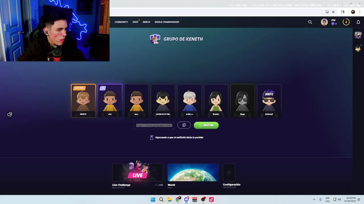The width and height of the screenshot is (364, 204).
Task: Select the Erantex player card
Action: pos(216,101)
